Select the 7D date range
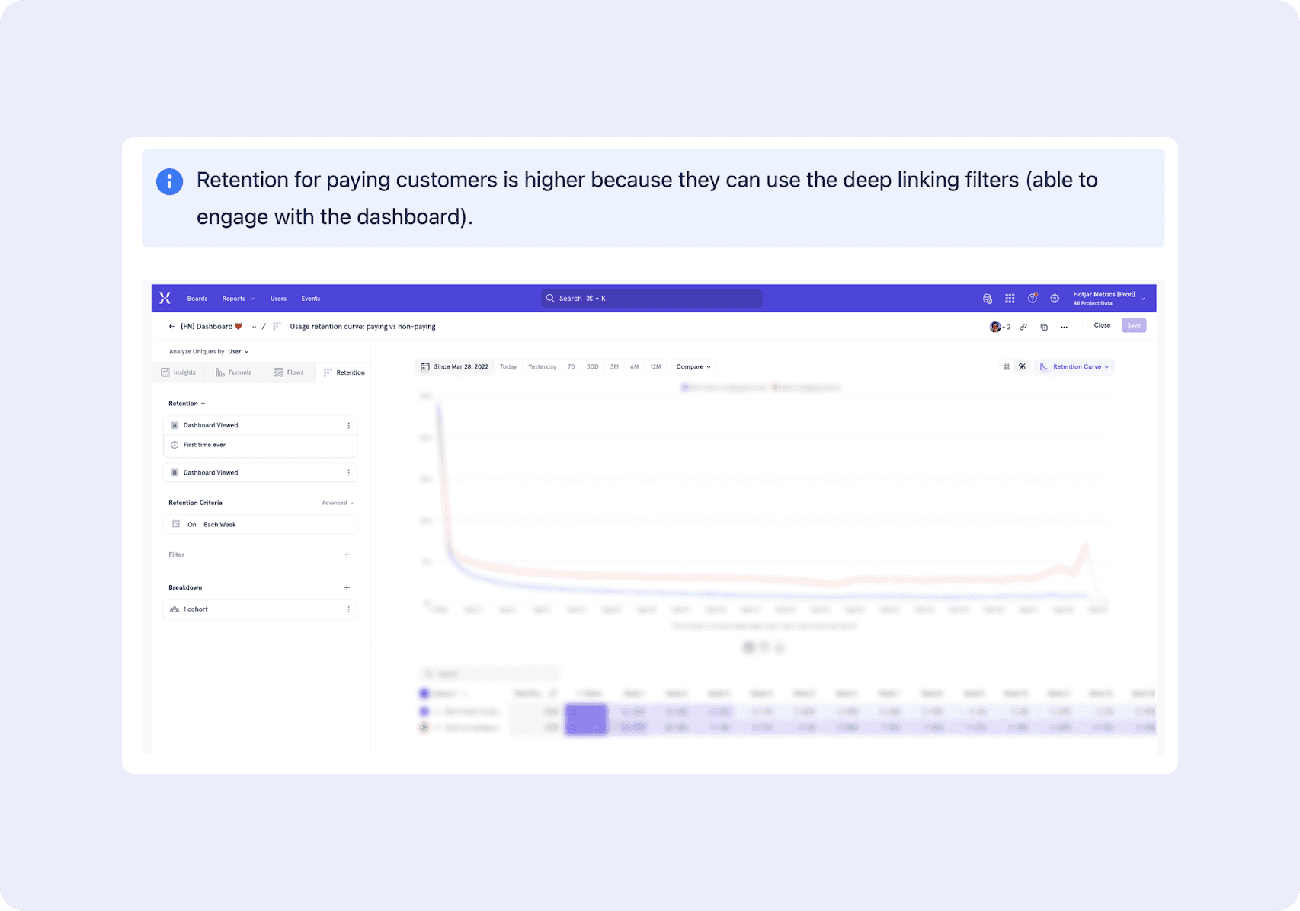The width and height of the screenshot is (1300, 911). 572,367
